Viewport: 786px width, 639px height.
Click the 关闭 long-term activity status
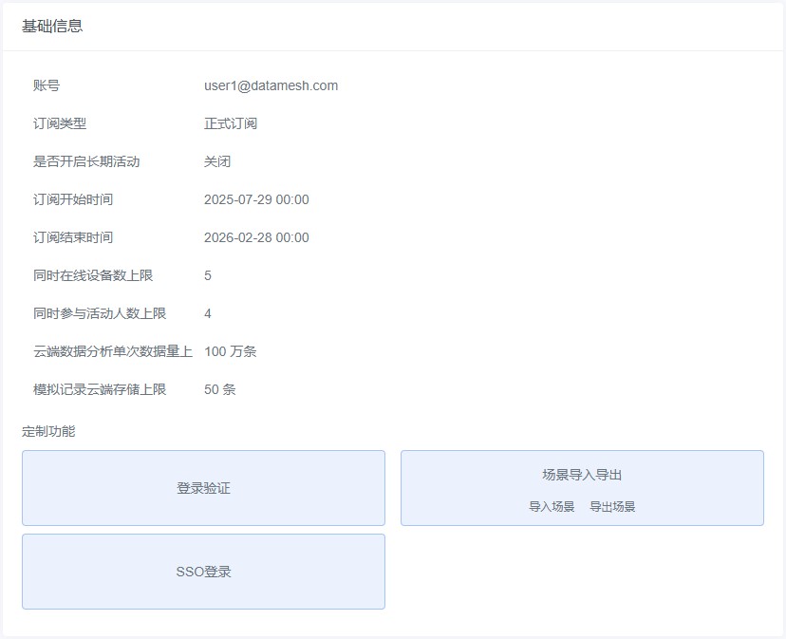[x=217, y=161]
